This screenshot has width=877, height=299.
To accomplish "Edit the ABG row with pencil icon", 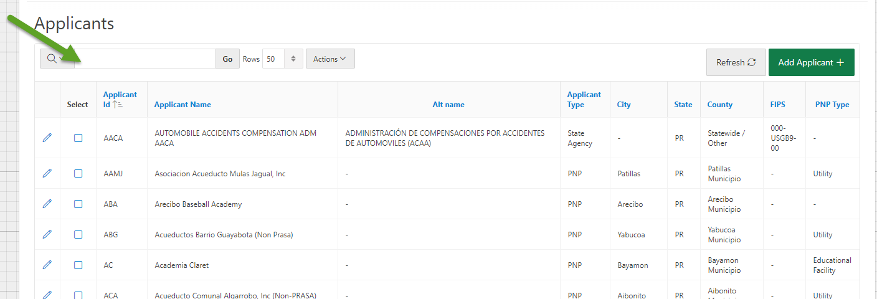I will tap(47, 234).
